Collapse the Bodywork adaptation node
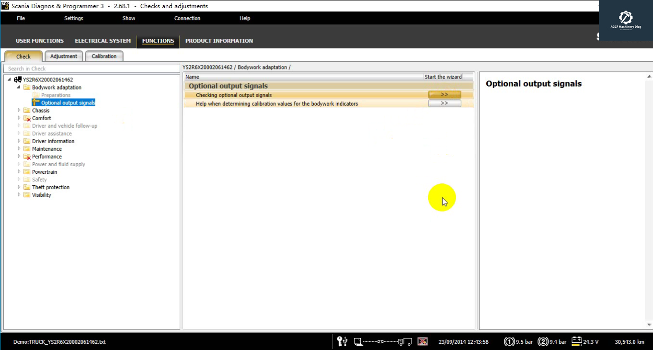This screenshot has width=653, height=350. [19, 88]
